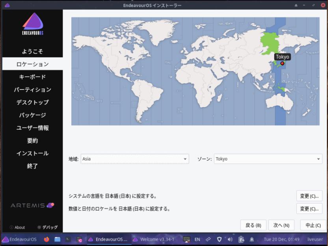Open the EndeavourOS application menu in the taskbar
Image resolution: width=328 pixels, height=246 pixels.
pyautogui.click(x=19, y=239)
